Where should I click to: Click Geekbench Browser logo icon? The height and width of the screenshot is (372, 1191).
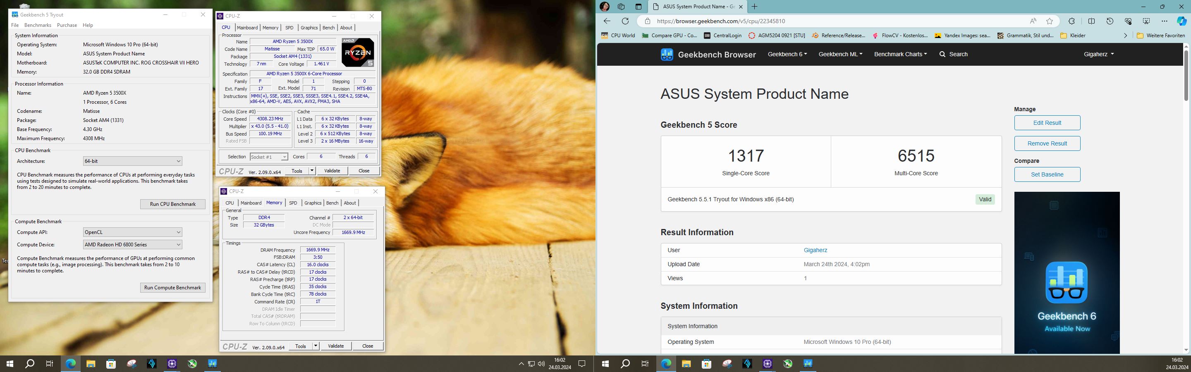pyautogui.click(x=667, y=55)
